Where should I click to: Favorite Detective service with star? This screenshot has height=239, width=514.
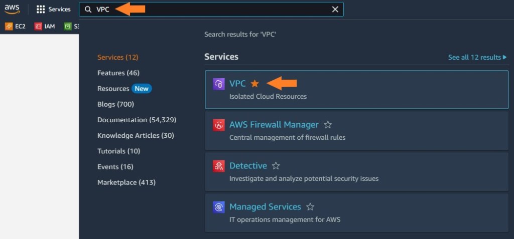coord(276,166)
